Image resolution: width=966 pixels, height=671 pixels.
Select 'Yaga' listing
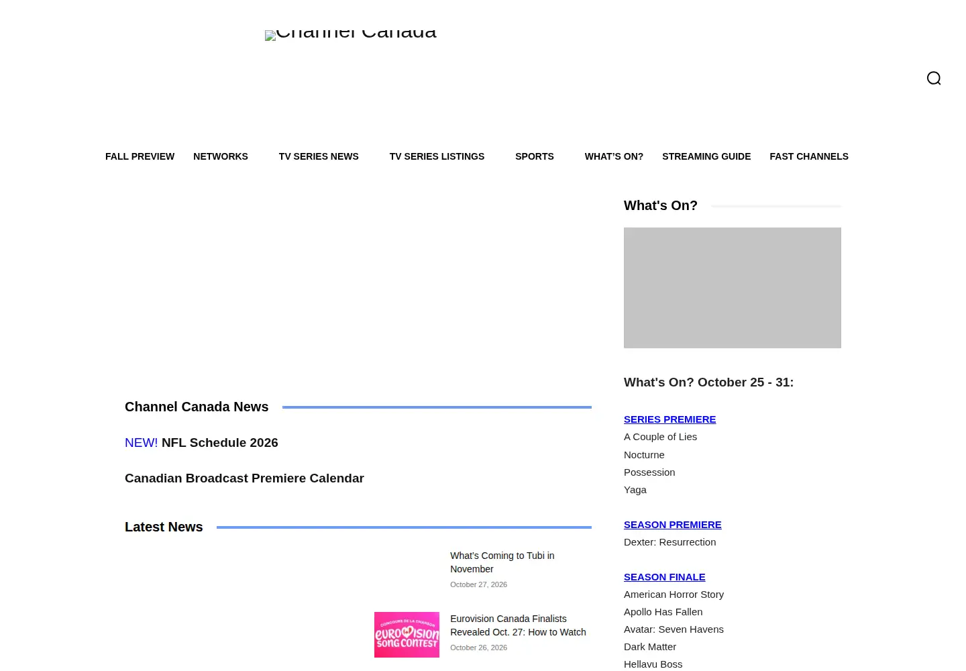(635, 490)
